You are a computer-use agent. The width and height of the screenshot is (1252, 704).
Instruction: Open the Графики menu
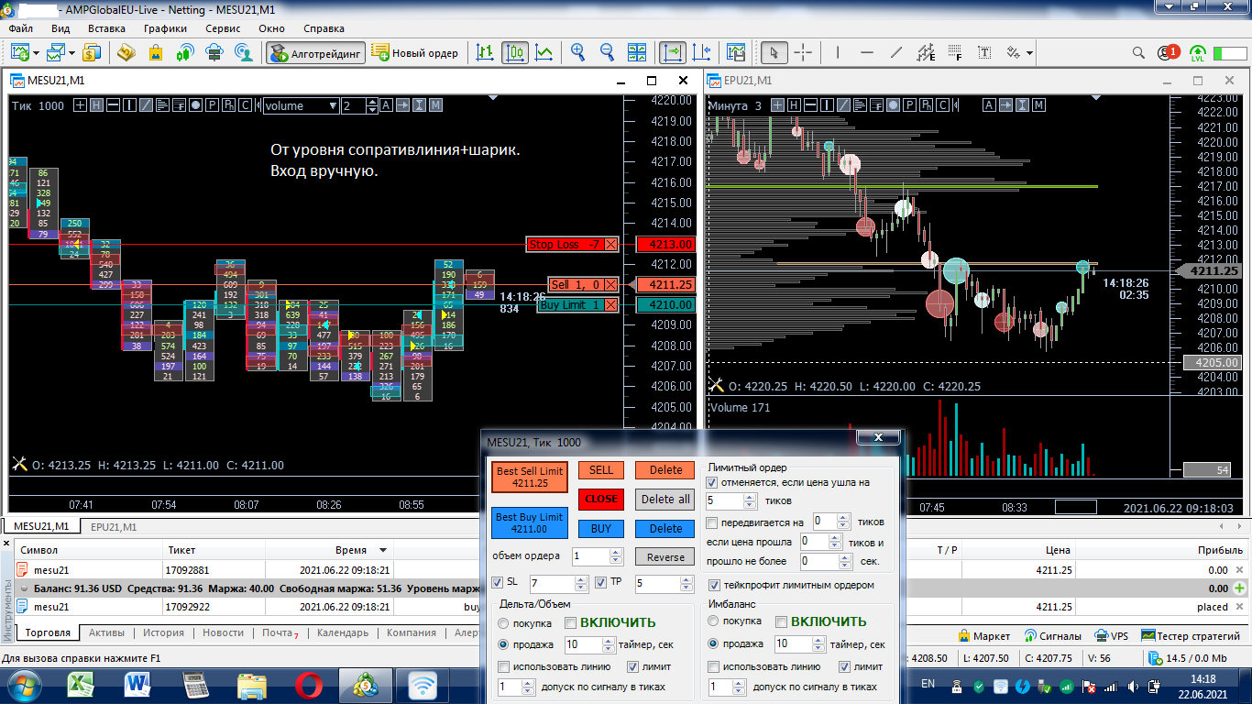[x=165, y=28]
